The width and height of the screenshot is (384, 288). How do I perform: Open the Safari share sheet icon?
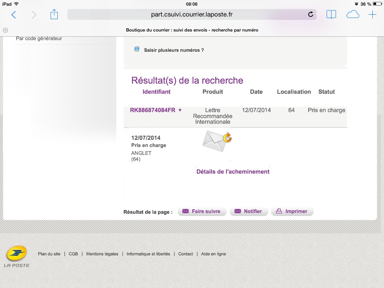pos(54,14)
